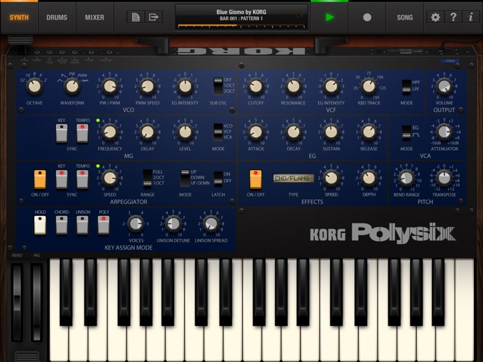Screen dimensions: 483x362
Task: Click the song position progress bar
Action: tap(241, 26)
